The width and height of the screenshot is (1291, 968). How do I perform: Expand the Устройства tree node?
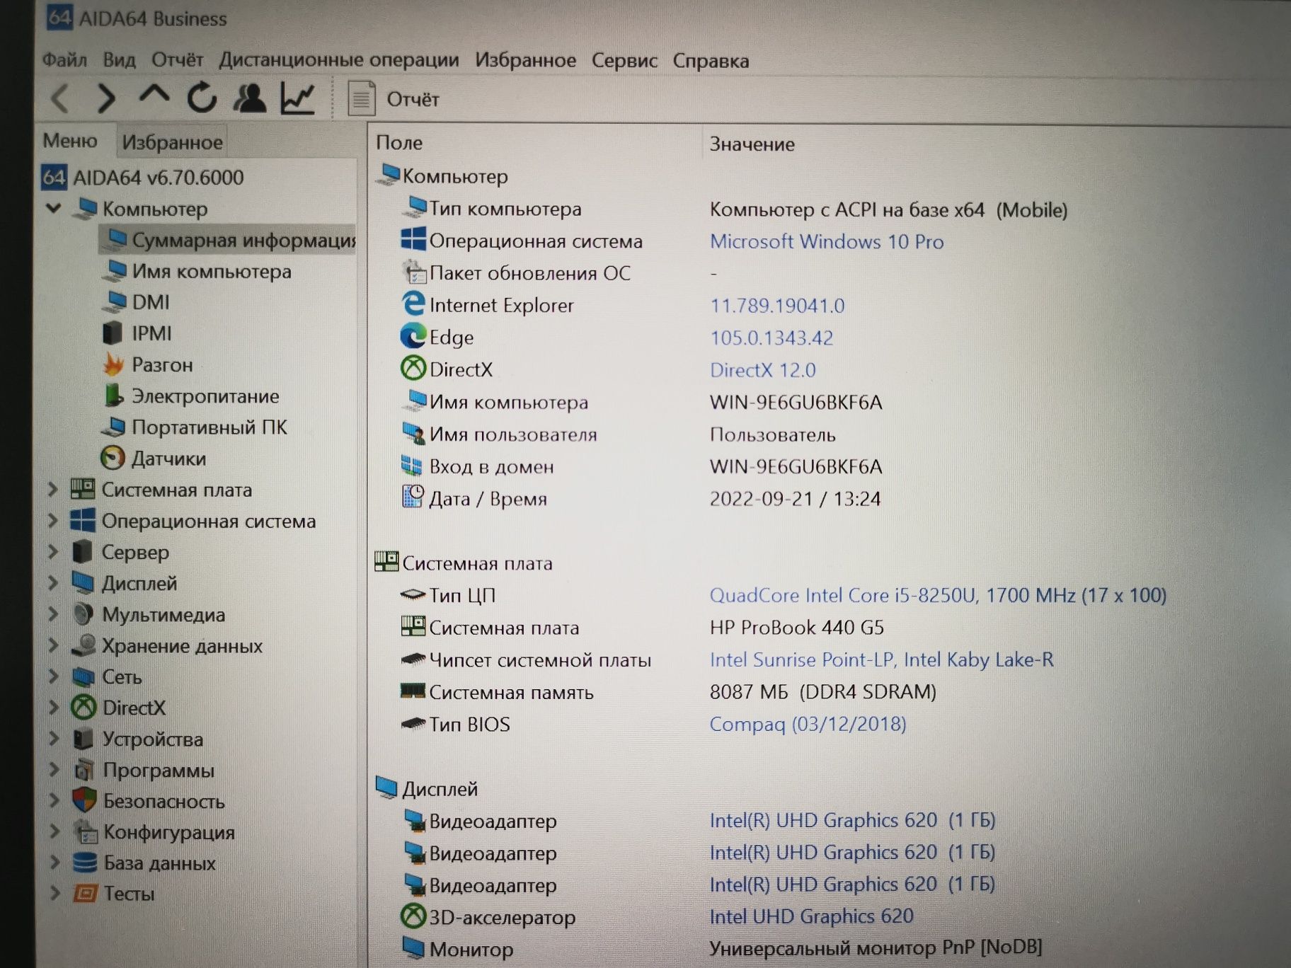click(54, 738)
